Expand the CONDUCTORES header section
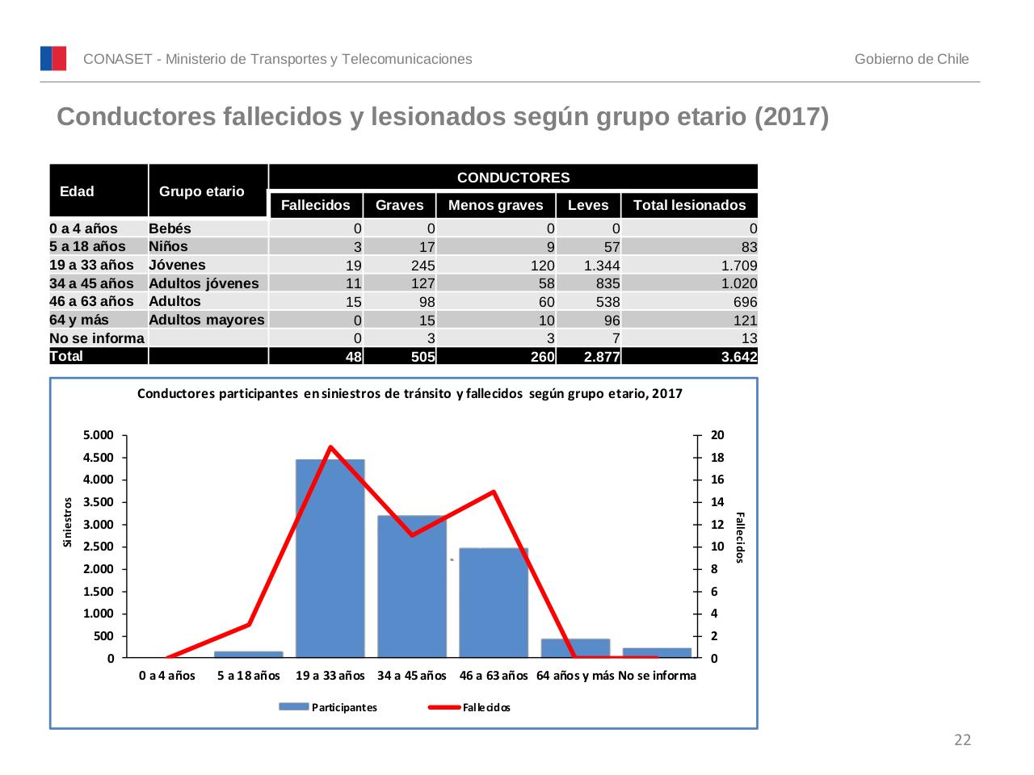Viewport: 1034px width, 775px height. [x=514, y=176]
